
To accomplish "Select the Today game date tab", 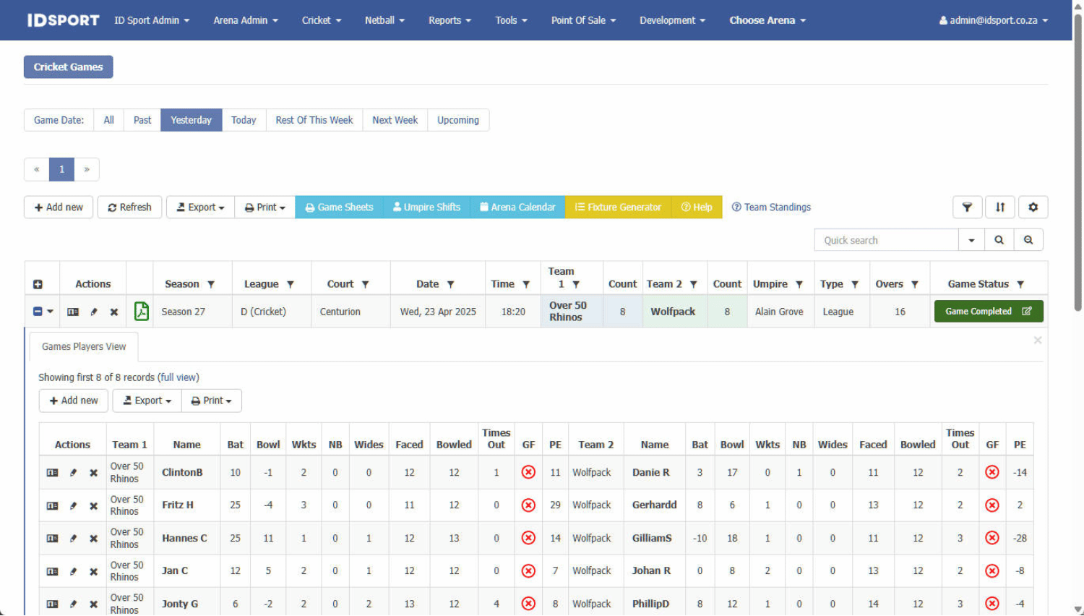I will coord(244,120).
